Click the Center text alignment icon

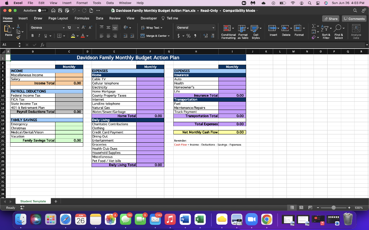click(x=108, y=36)
